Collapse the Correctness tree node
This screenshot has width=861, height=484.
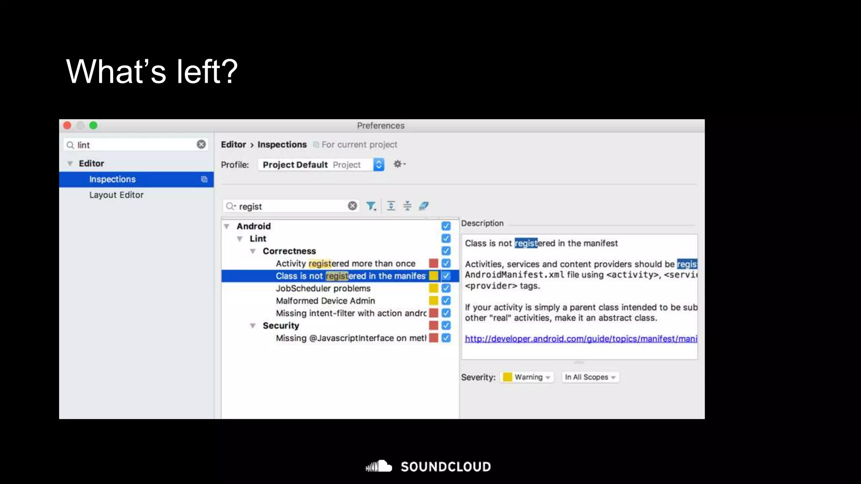253,251
